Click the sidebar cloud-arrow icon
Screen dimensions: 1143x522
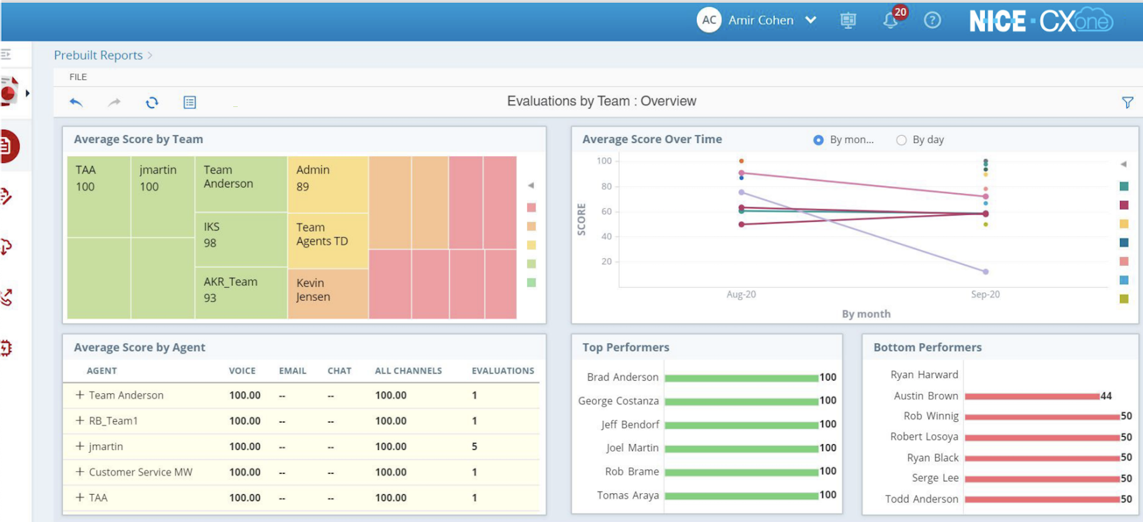(x=6, y=246)
